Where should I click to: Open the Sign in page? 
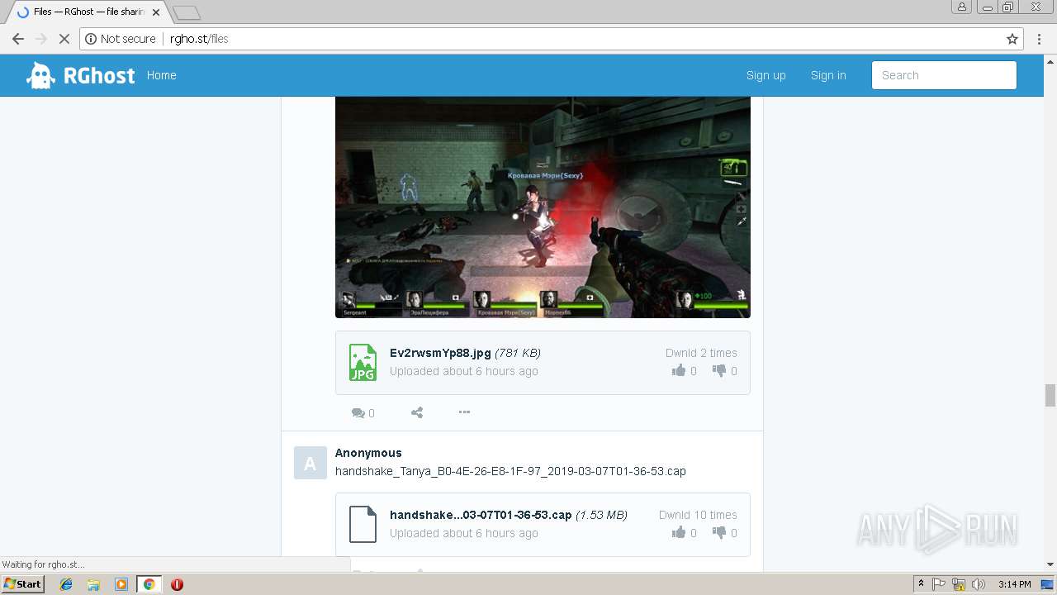pyautogui.click(x=828, y=75)
